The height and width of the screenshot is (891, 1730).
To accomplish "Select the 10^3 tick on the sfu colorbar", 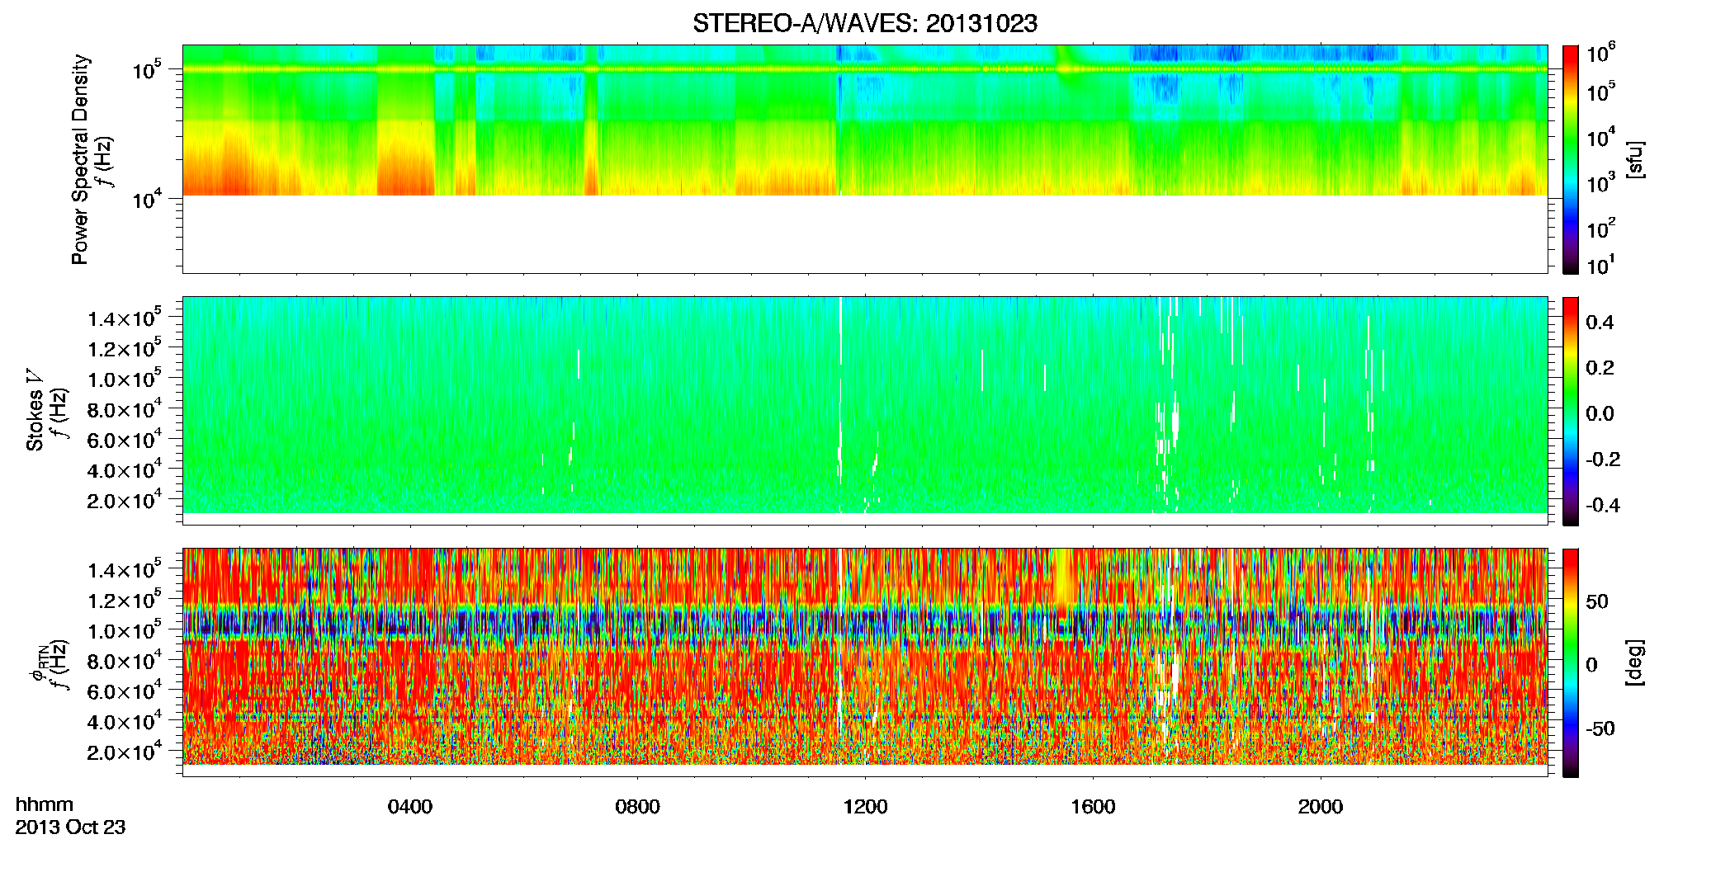I will (1600, 183).
